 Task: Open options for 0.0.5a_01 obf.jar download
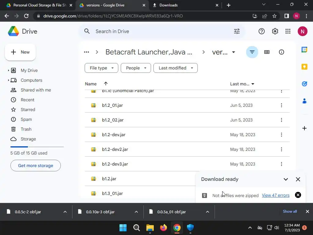tap(208, 212)
